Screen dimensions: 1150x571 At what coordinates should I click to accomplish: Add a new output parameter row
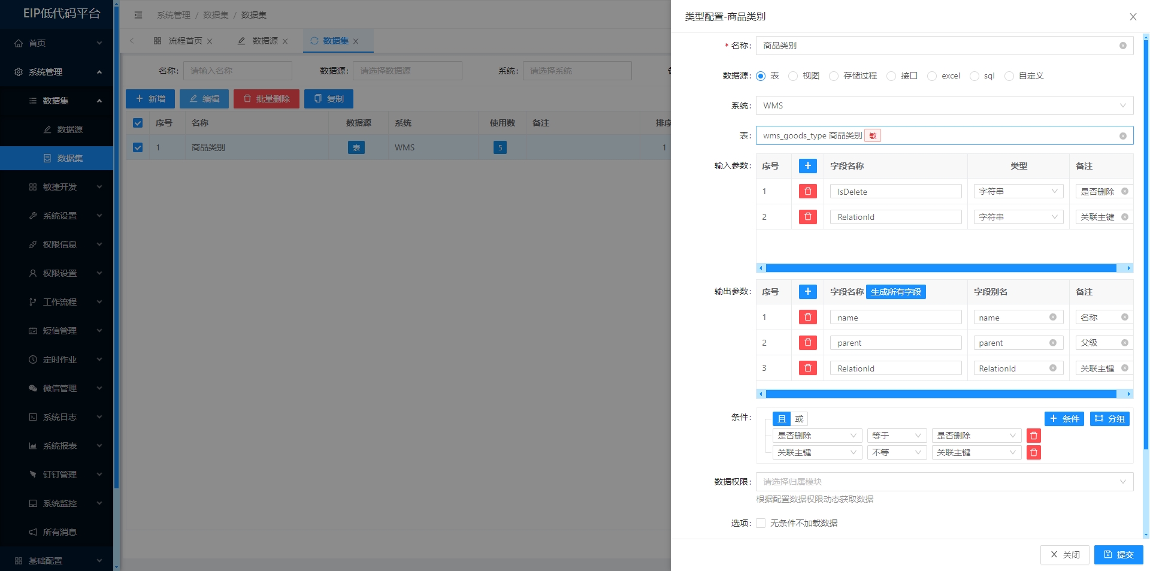tap(807, 292)
